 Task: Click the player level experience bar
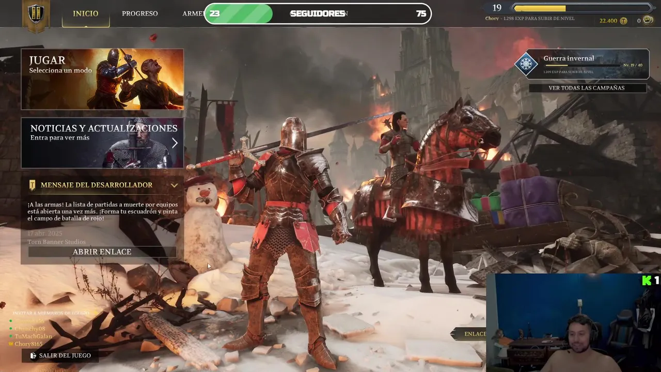[583, 8]
